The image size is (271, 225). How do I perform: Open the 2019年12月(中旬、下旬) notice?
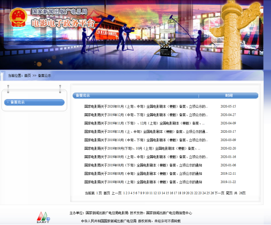[x=146, y=115]
